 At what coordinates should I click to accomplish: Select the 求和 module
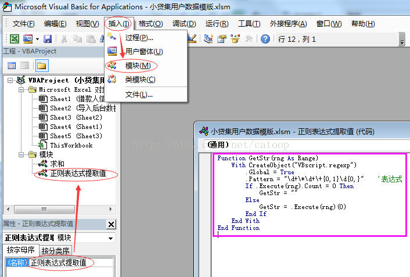pyautogui.click(x=52, y=164)
